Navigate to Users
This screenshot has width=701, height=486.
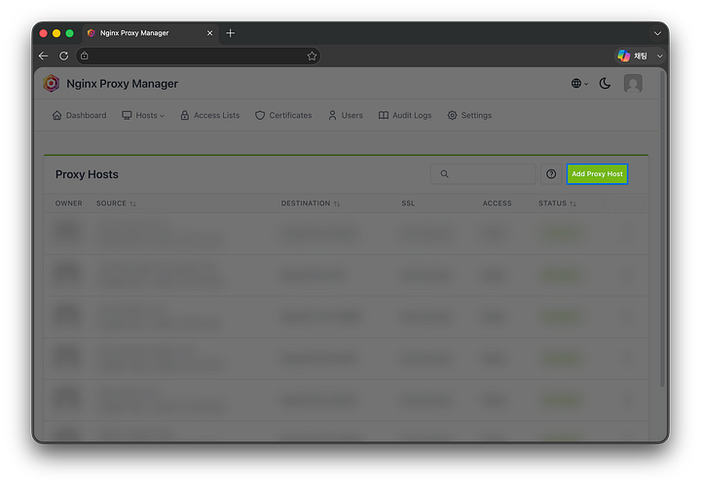point(345,115)
